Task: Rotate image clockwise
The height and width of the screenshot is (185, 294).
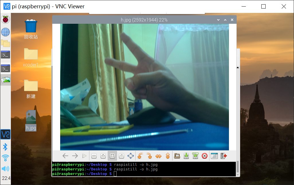Action: click(x=149, y=156)
